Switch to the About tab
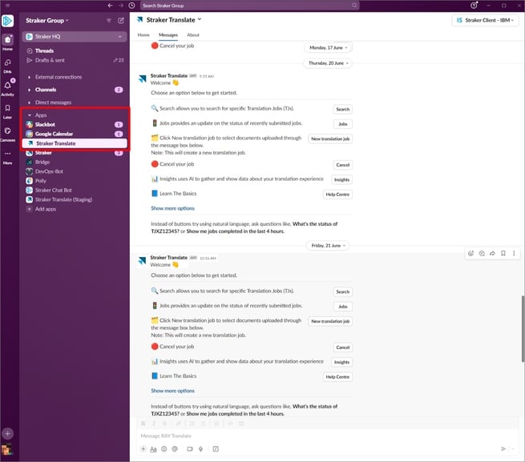 tap(193, 34)
